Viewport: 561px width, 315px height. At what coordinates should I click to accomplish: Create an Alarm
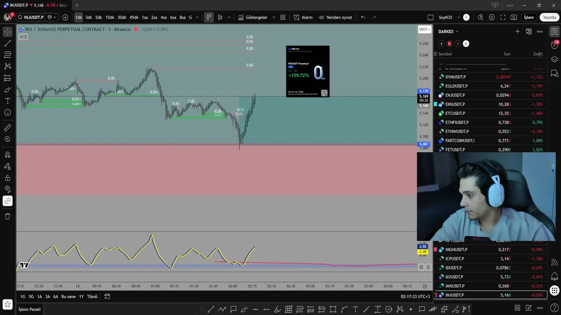click(x=303, y=17)
